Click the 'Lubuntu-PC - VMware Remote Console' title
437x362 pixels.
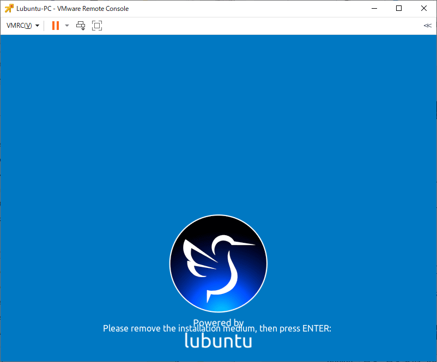[72, 9]
